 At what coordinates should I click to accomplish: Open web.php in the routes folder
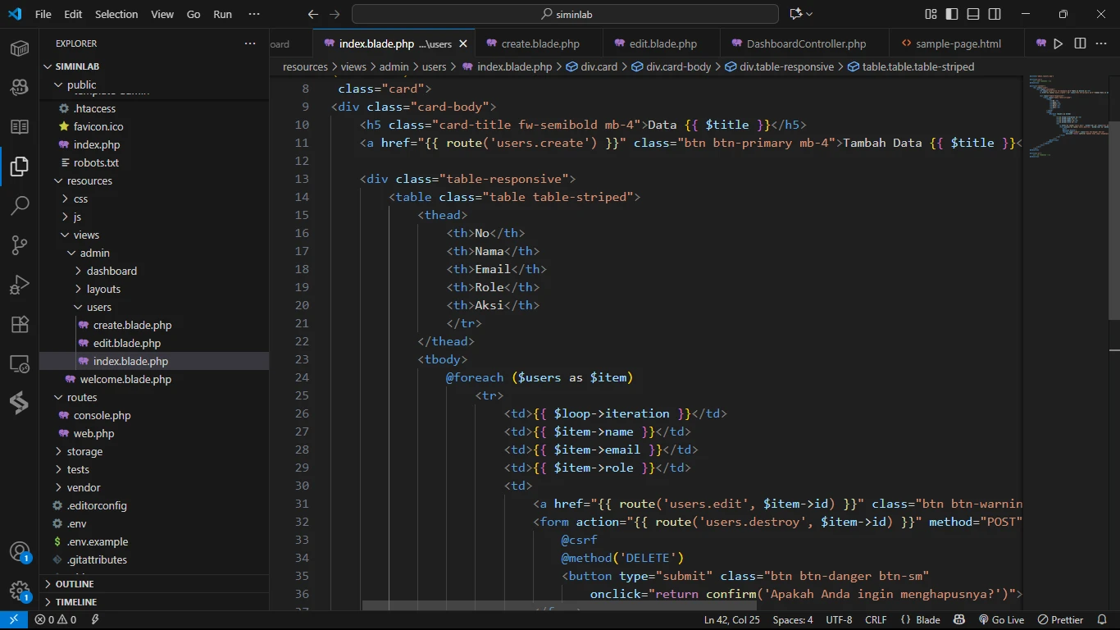coord(93,433)
